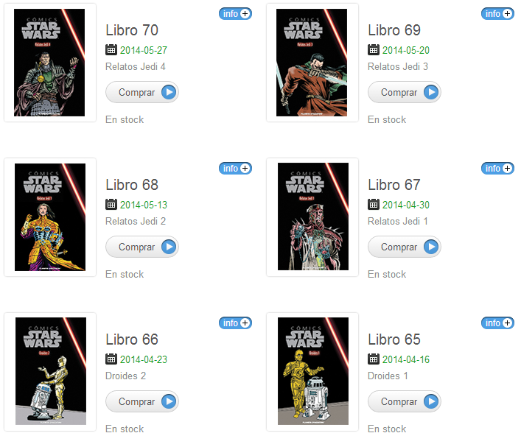Click Comprar button for Libro 68
The width and height of the screenshot is (521, 447).
(142, 247)
